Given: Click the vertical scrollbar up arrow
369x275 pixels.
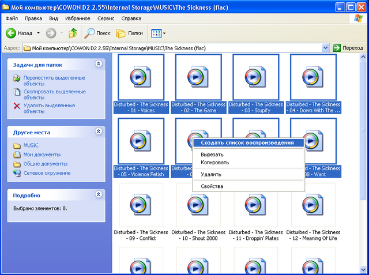Looking at the screenshot, I should tap(363, 56).
